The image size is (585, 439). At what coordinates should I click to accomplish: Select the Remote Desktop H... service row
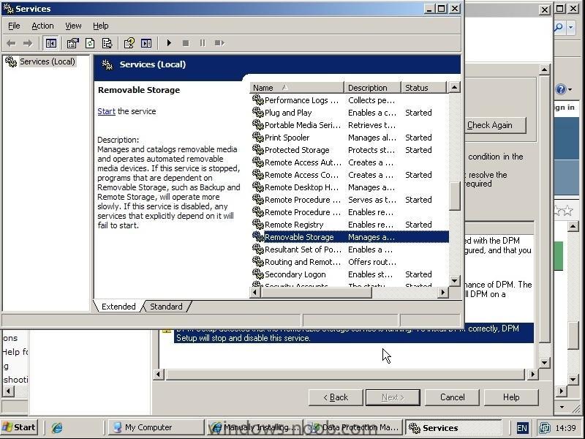(x=350, y=187)
